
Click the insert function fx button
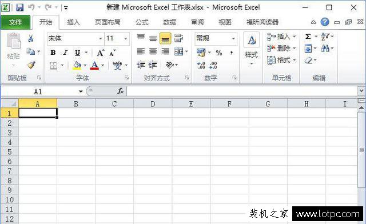coord(121,91)
